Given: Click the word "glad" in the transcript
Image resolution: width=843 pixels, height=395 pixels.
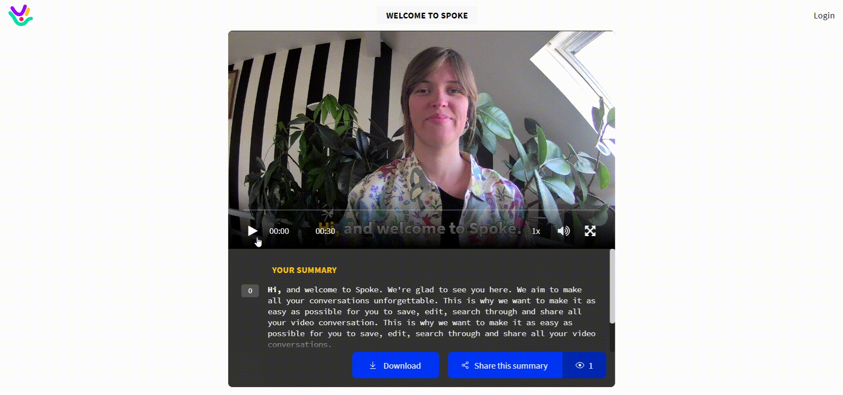Looking at the screenshot, I should point(425,290).
